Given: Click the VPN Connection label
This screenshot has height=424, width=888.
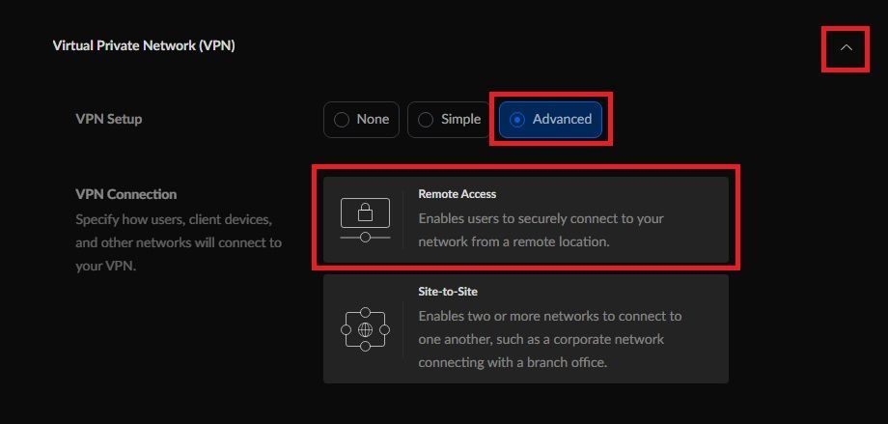Looking at the screenshot, I should [x=126, y=194].
